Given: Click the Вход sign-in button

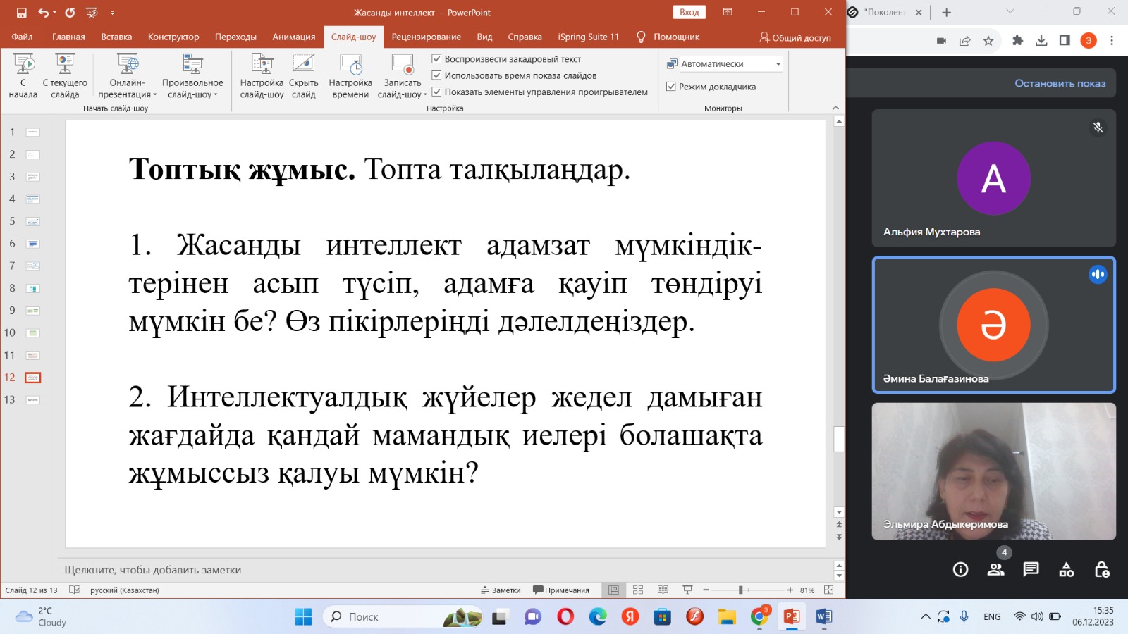Looking at the screenshot, I should 689,13.
